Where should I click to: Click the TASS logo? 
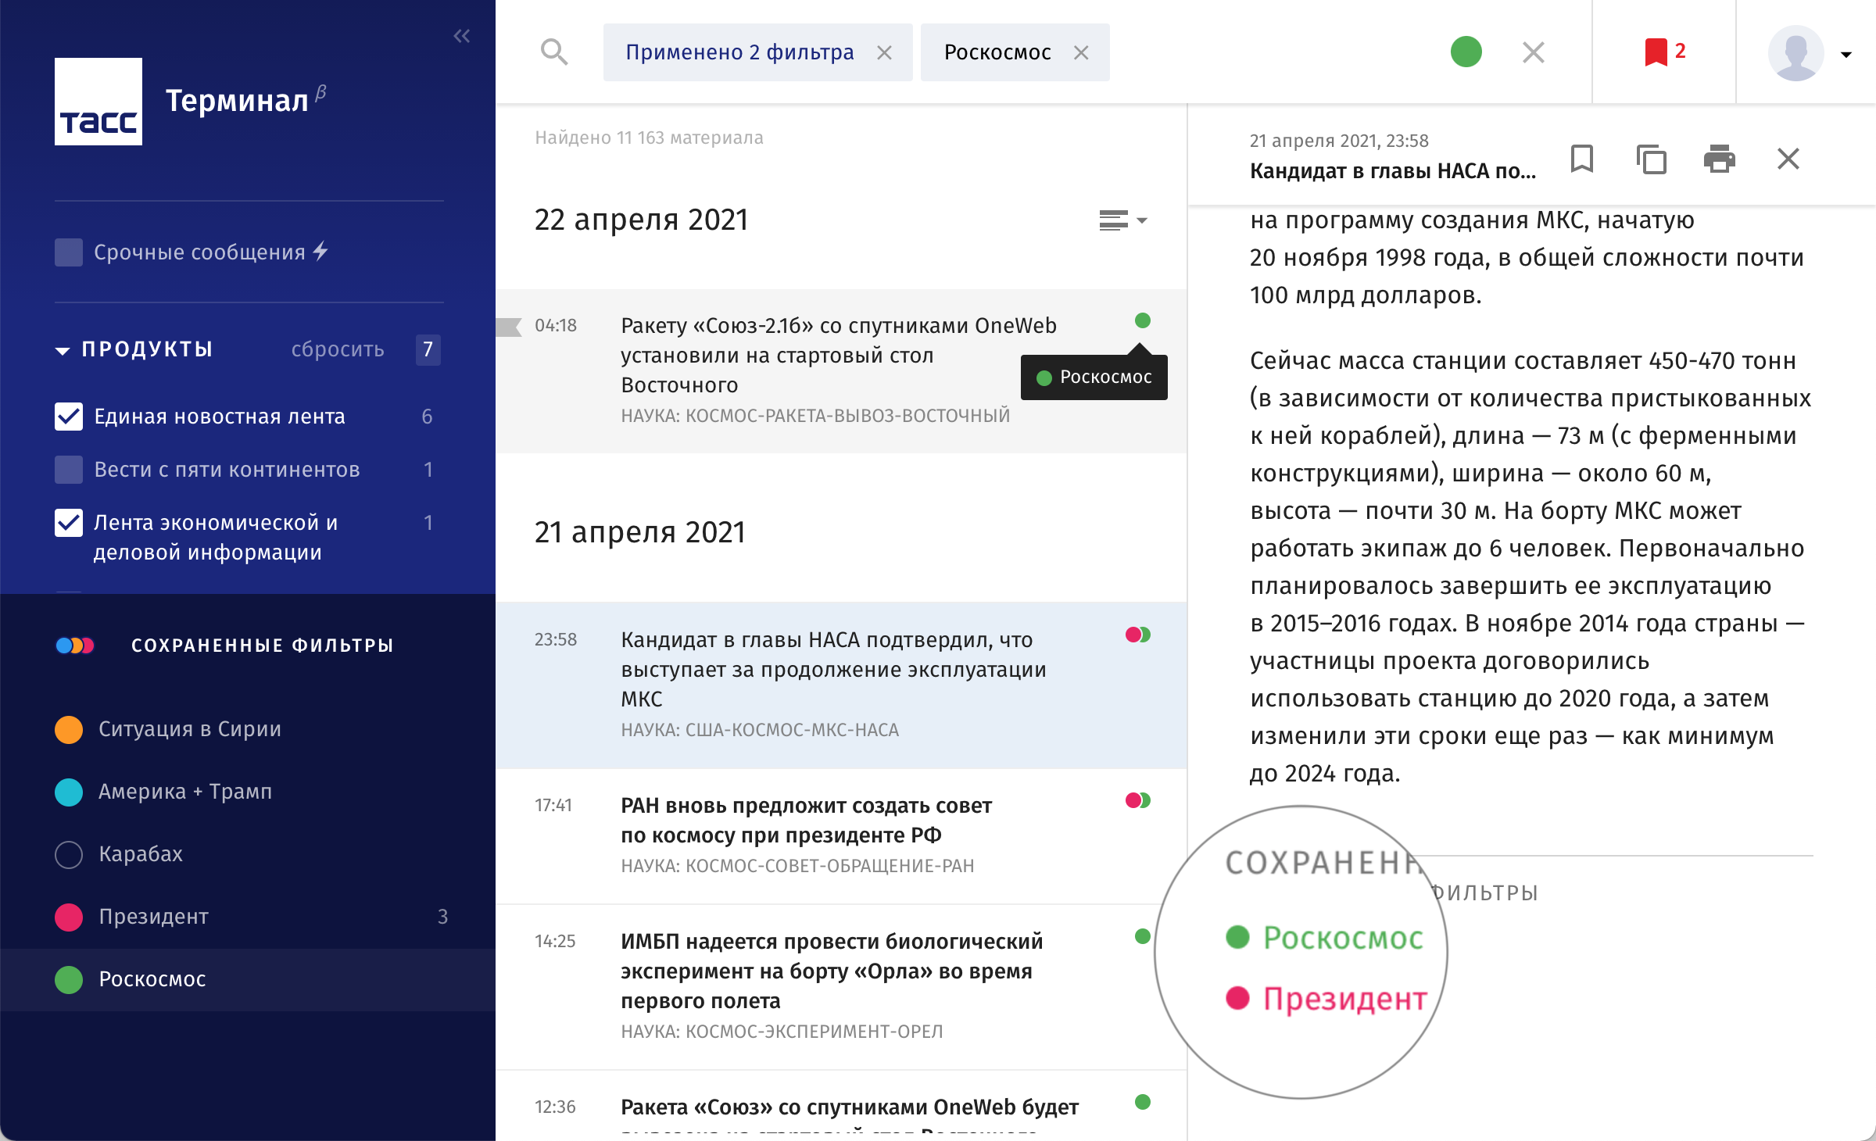tap(98, 102)
